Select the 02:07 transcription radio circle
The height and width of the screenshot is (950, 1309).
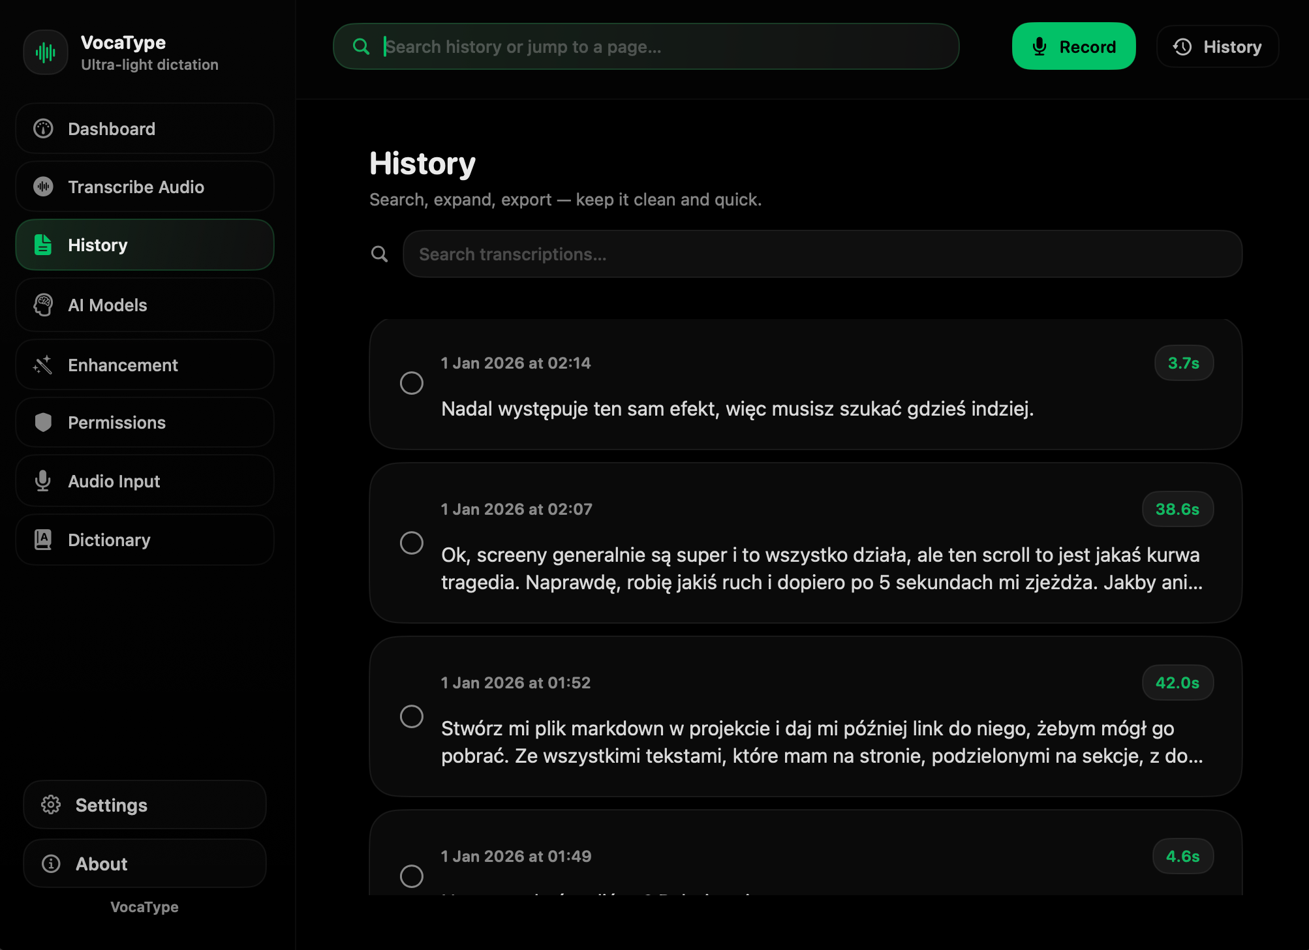pos(411,542)
